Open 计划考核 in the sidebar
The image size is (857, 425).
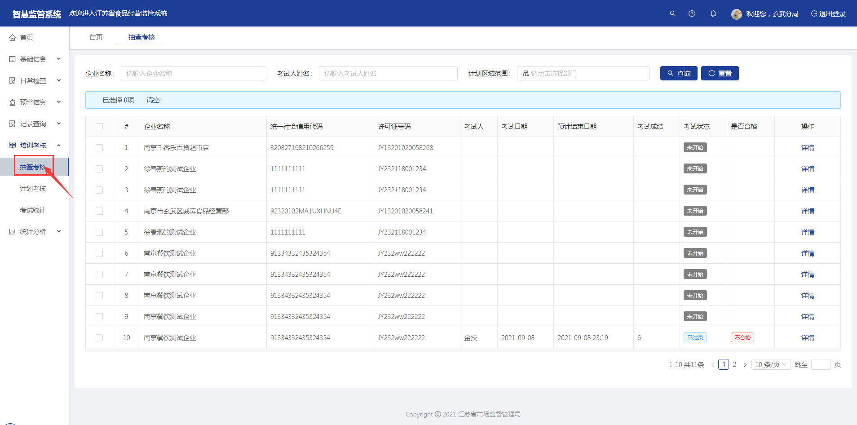[x=33, y=189]
